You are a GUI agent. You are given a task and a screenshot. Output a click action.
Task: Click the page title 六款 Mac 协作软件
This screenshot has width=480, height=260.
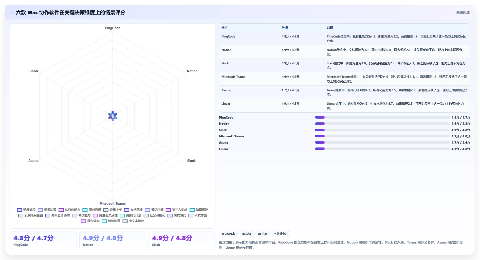coord(70,12)
